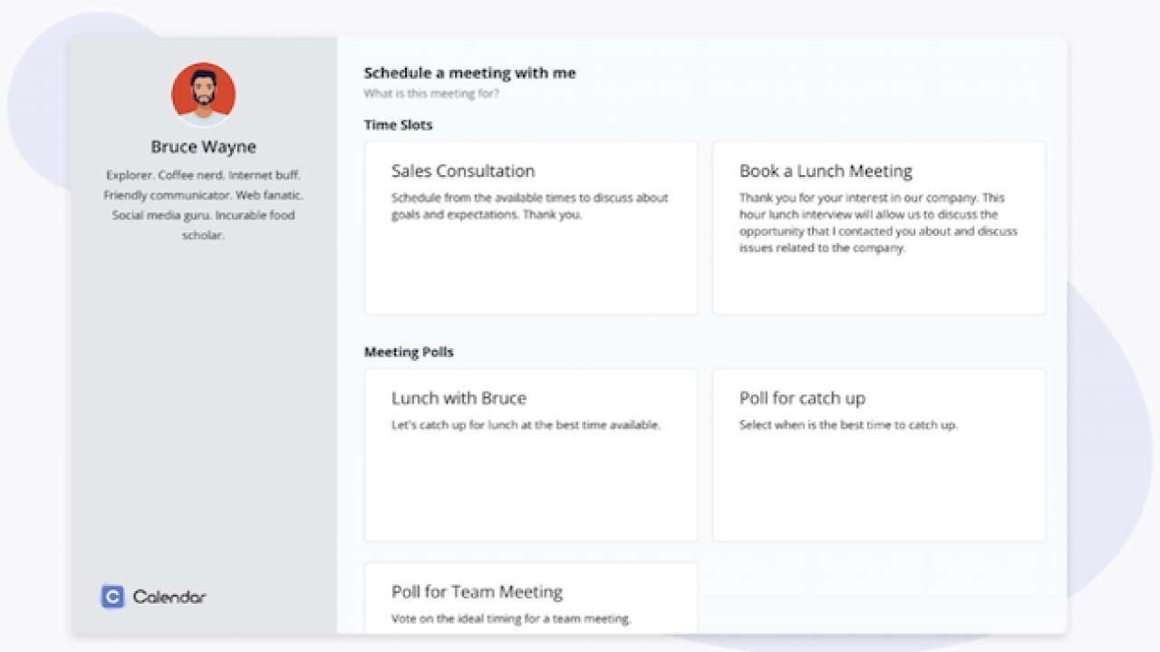Viewport: 1160px width, 652px height.
Task: Click the name Bruce Wayne
Action: point(203,146)
